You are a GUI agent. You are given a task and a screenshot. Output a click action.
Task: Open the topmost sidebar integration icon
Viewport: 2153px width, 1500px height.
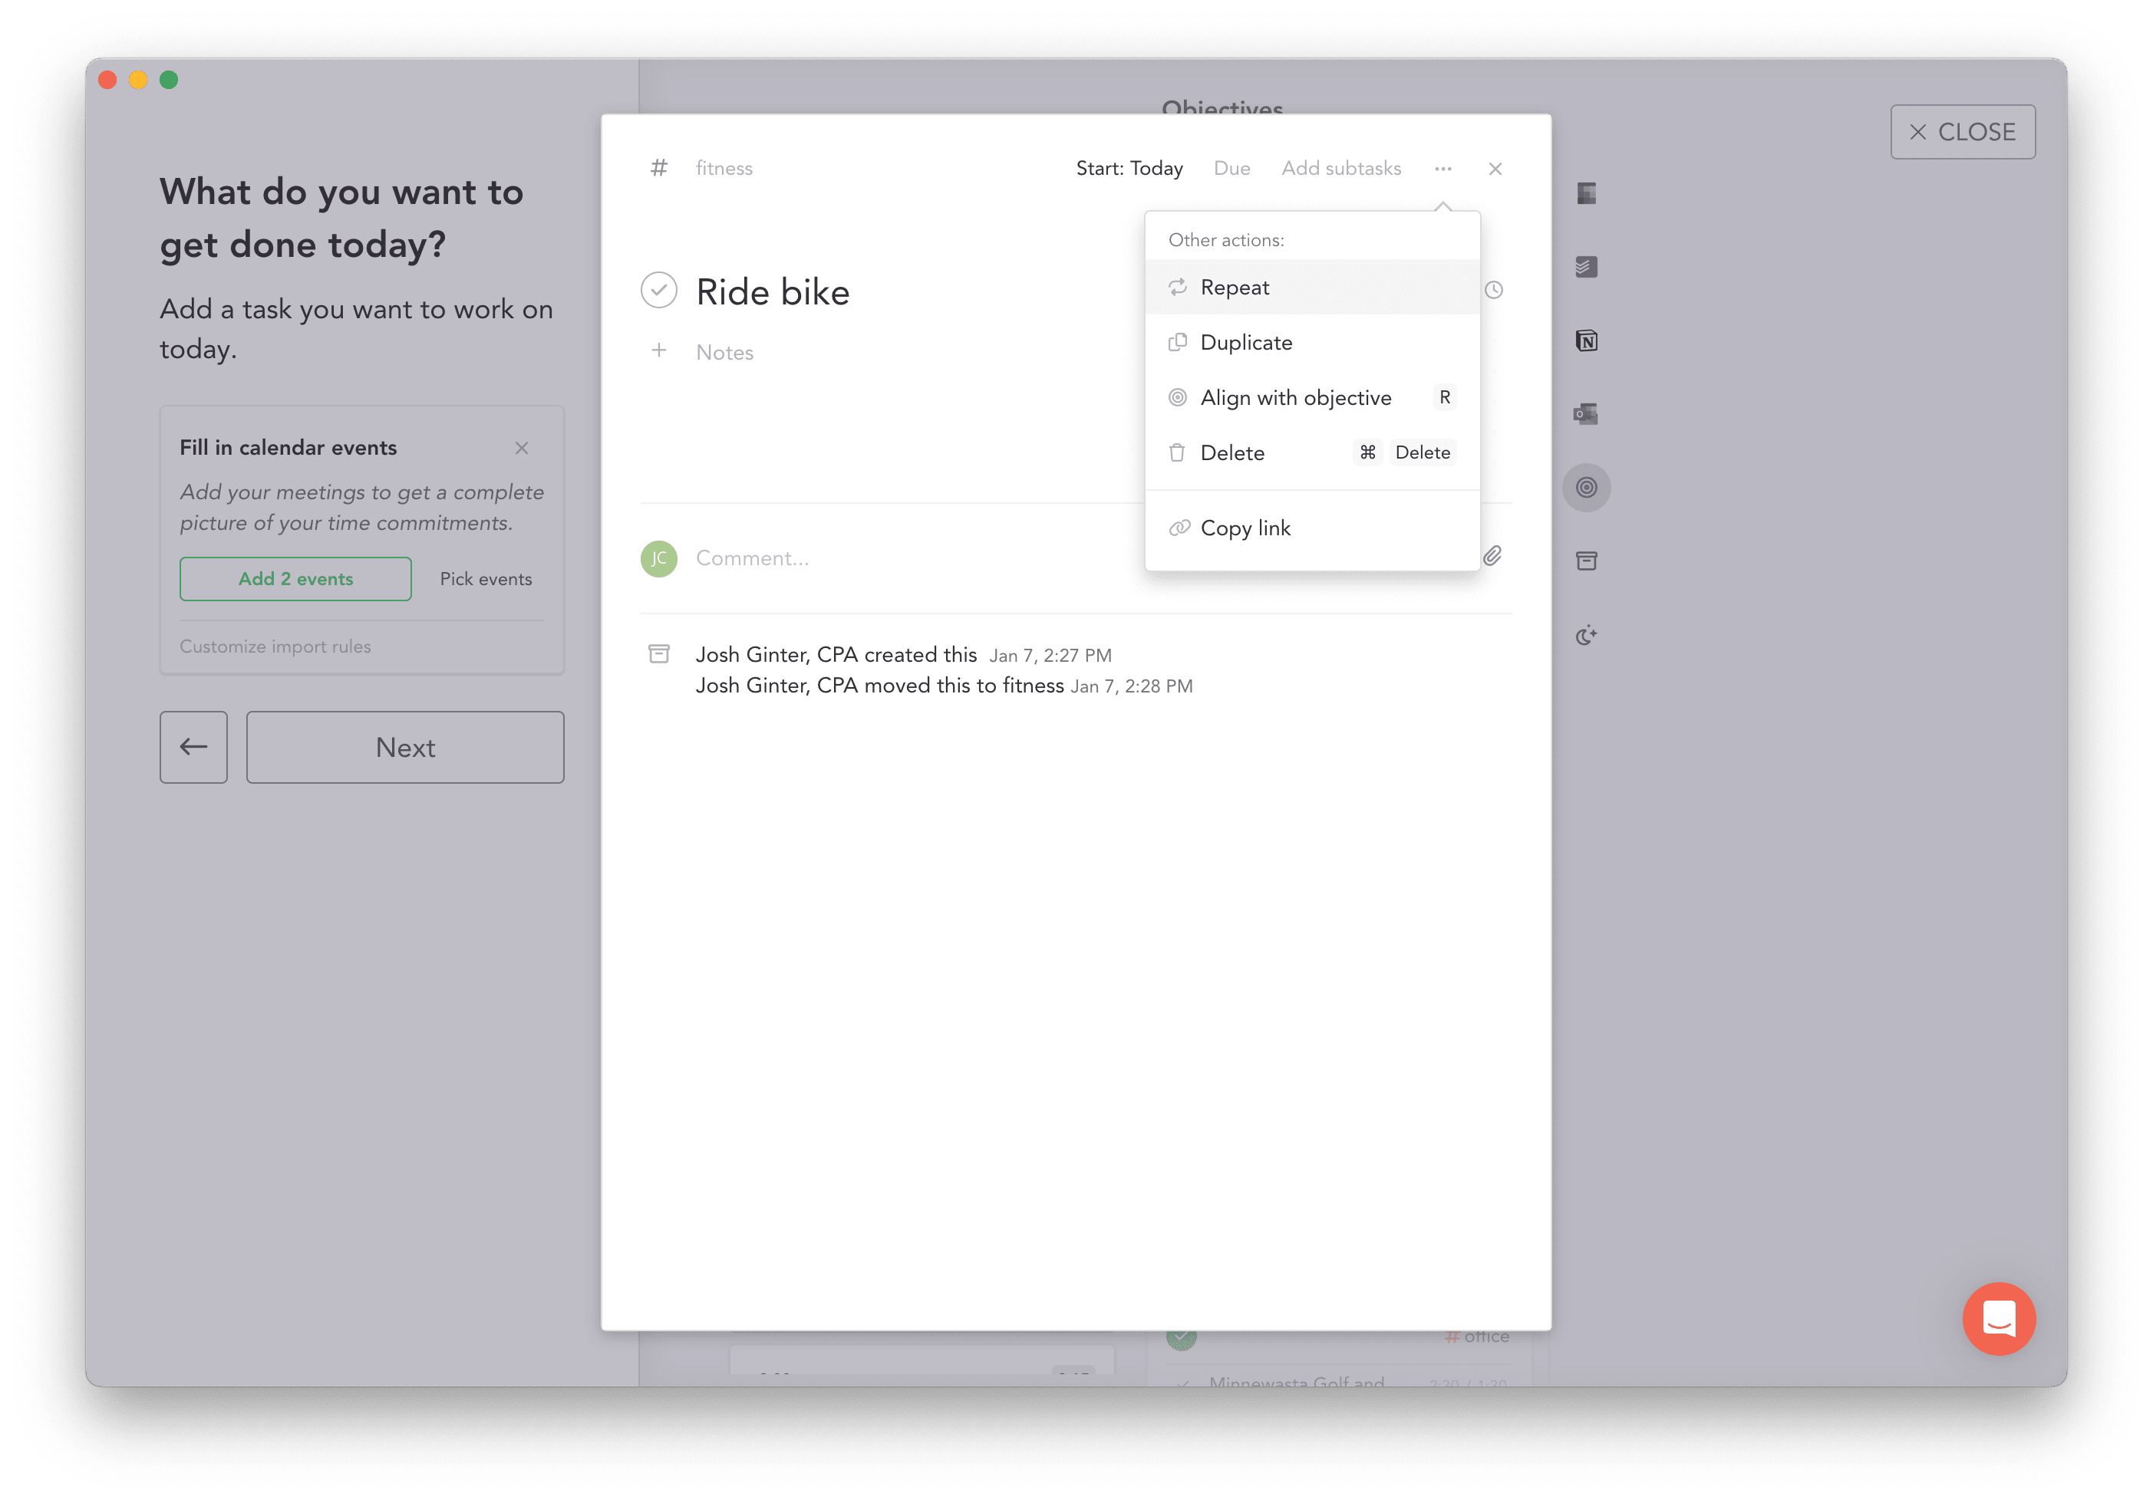click(1587, 193)
